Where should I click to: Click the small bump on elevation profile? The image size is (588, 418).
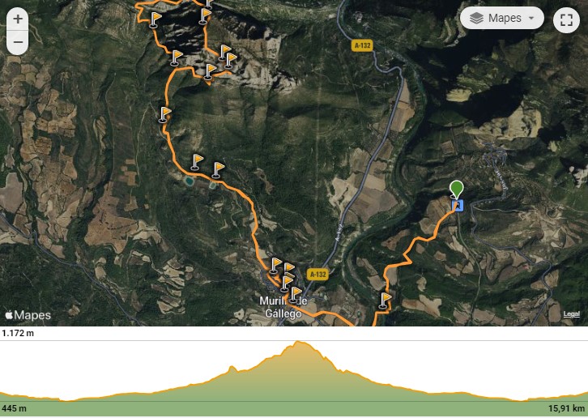(232, 368)
